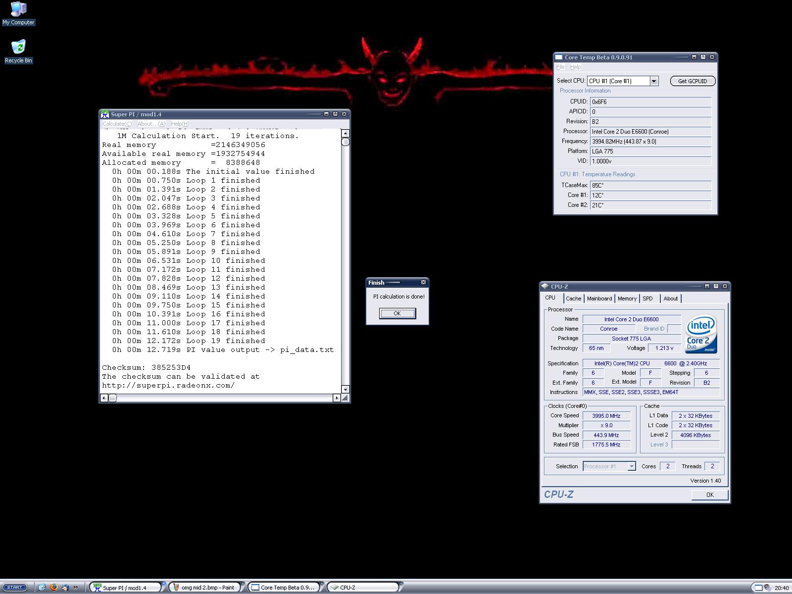792x594 pixels.
Task: Click the CPU-Z title bar icon
Action: tap(545, 286)
